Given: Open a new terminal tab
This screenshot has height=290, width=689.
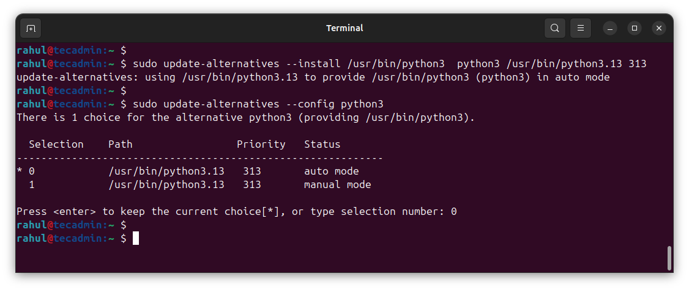Looking at the screenshot, I should (x=31, y=28).
